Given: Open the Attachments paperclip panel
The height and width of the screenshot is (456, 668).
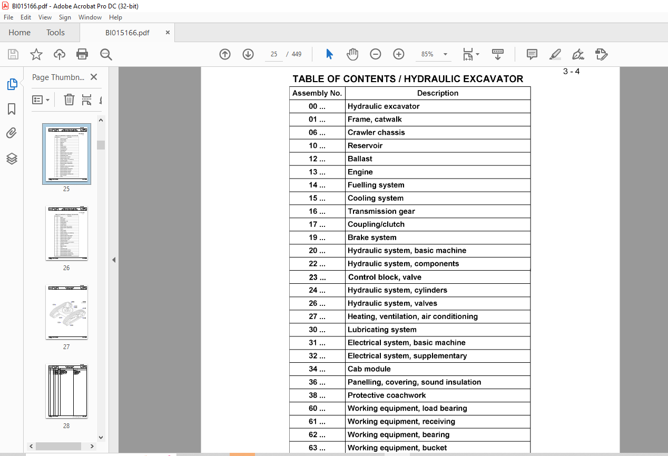Looking at the screenshot, I should (12, 134).
